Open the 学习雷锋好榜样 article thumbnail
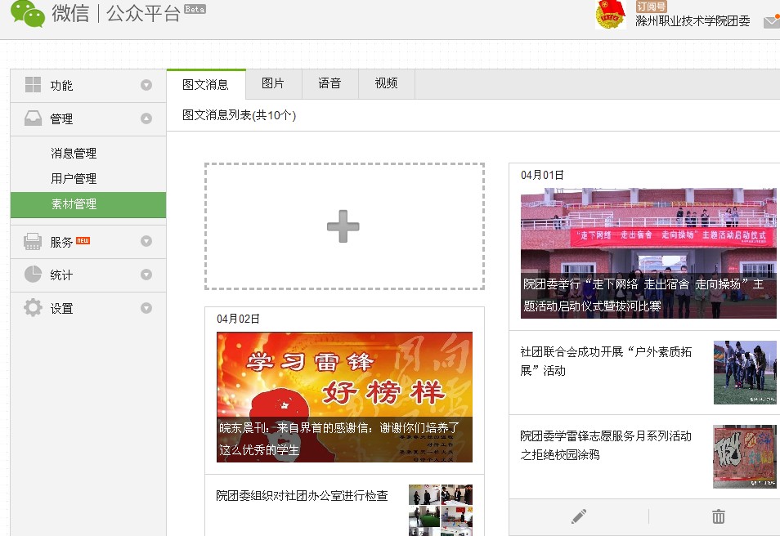The height and width of the screenshot is (536, 780). click(x=344, y=396)
